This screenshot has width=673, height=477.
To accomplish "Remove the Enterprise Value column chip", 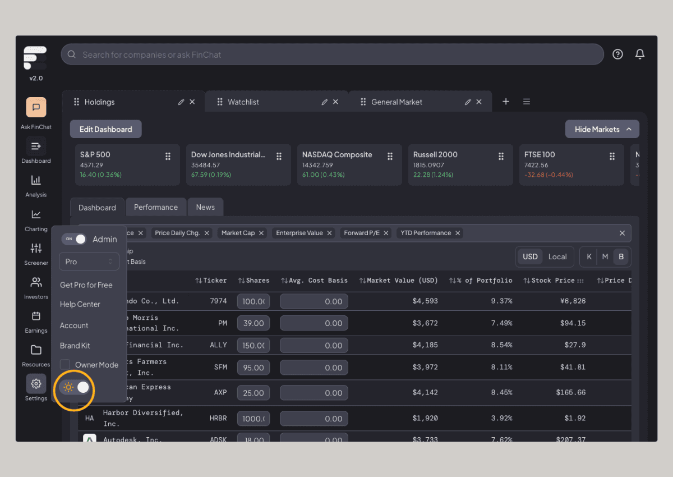I will click(329, 233).
